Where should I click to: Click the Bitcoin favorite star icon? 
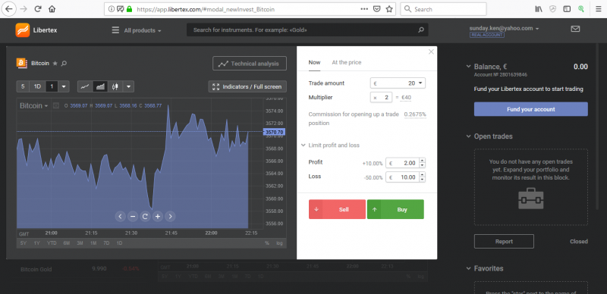point(55,63)
